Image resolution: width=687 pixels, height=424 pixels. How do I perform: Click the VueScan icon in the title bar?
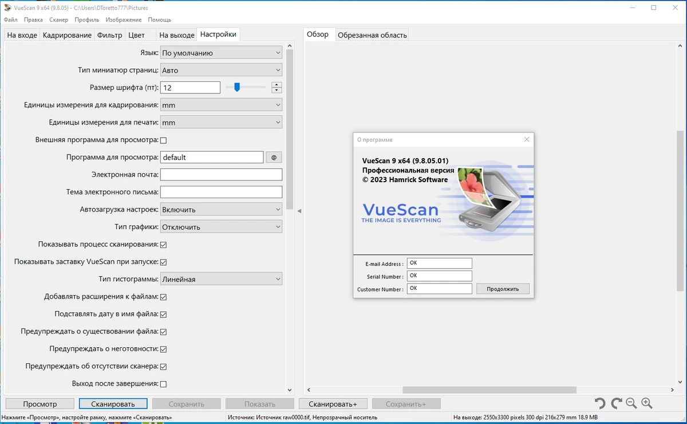(7, 7)
